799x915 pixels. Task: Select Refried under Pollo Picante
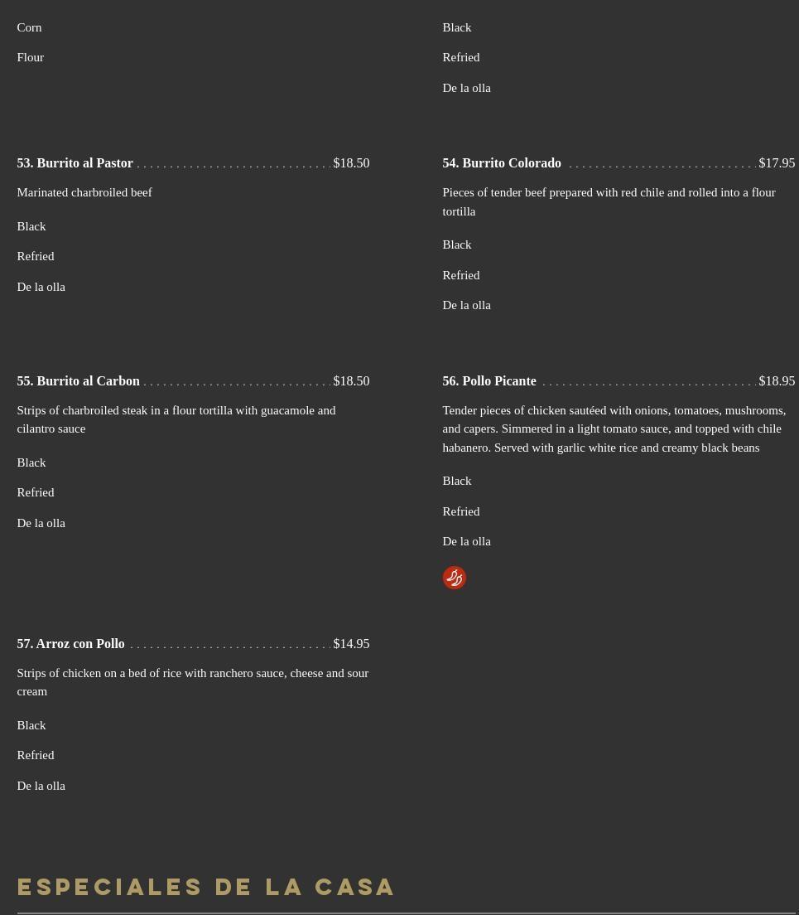pos(461,511)
